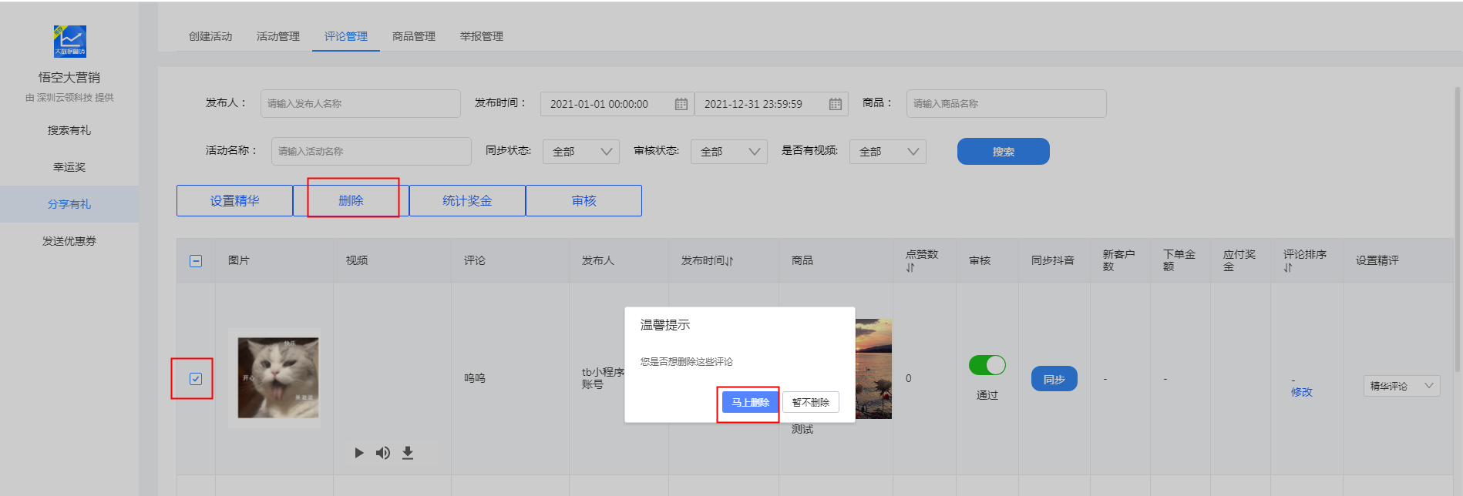This screenshot has width=1463, height=496.
Task: Expand the 审核状态 dropdown
Action: [x=729, y=152]
